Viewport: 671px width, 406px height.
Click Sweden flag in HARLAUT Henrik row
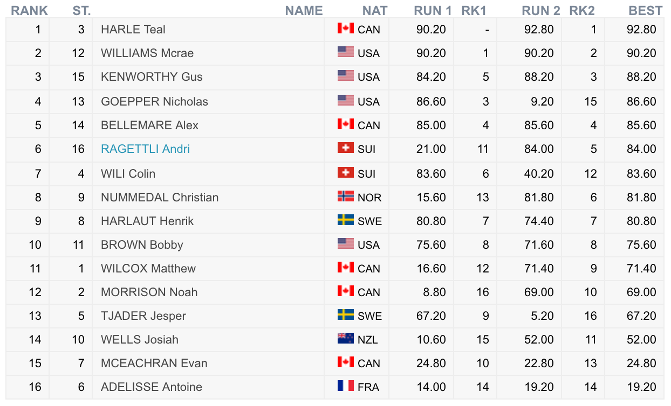(346, 220)
